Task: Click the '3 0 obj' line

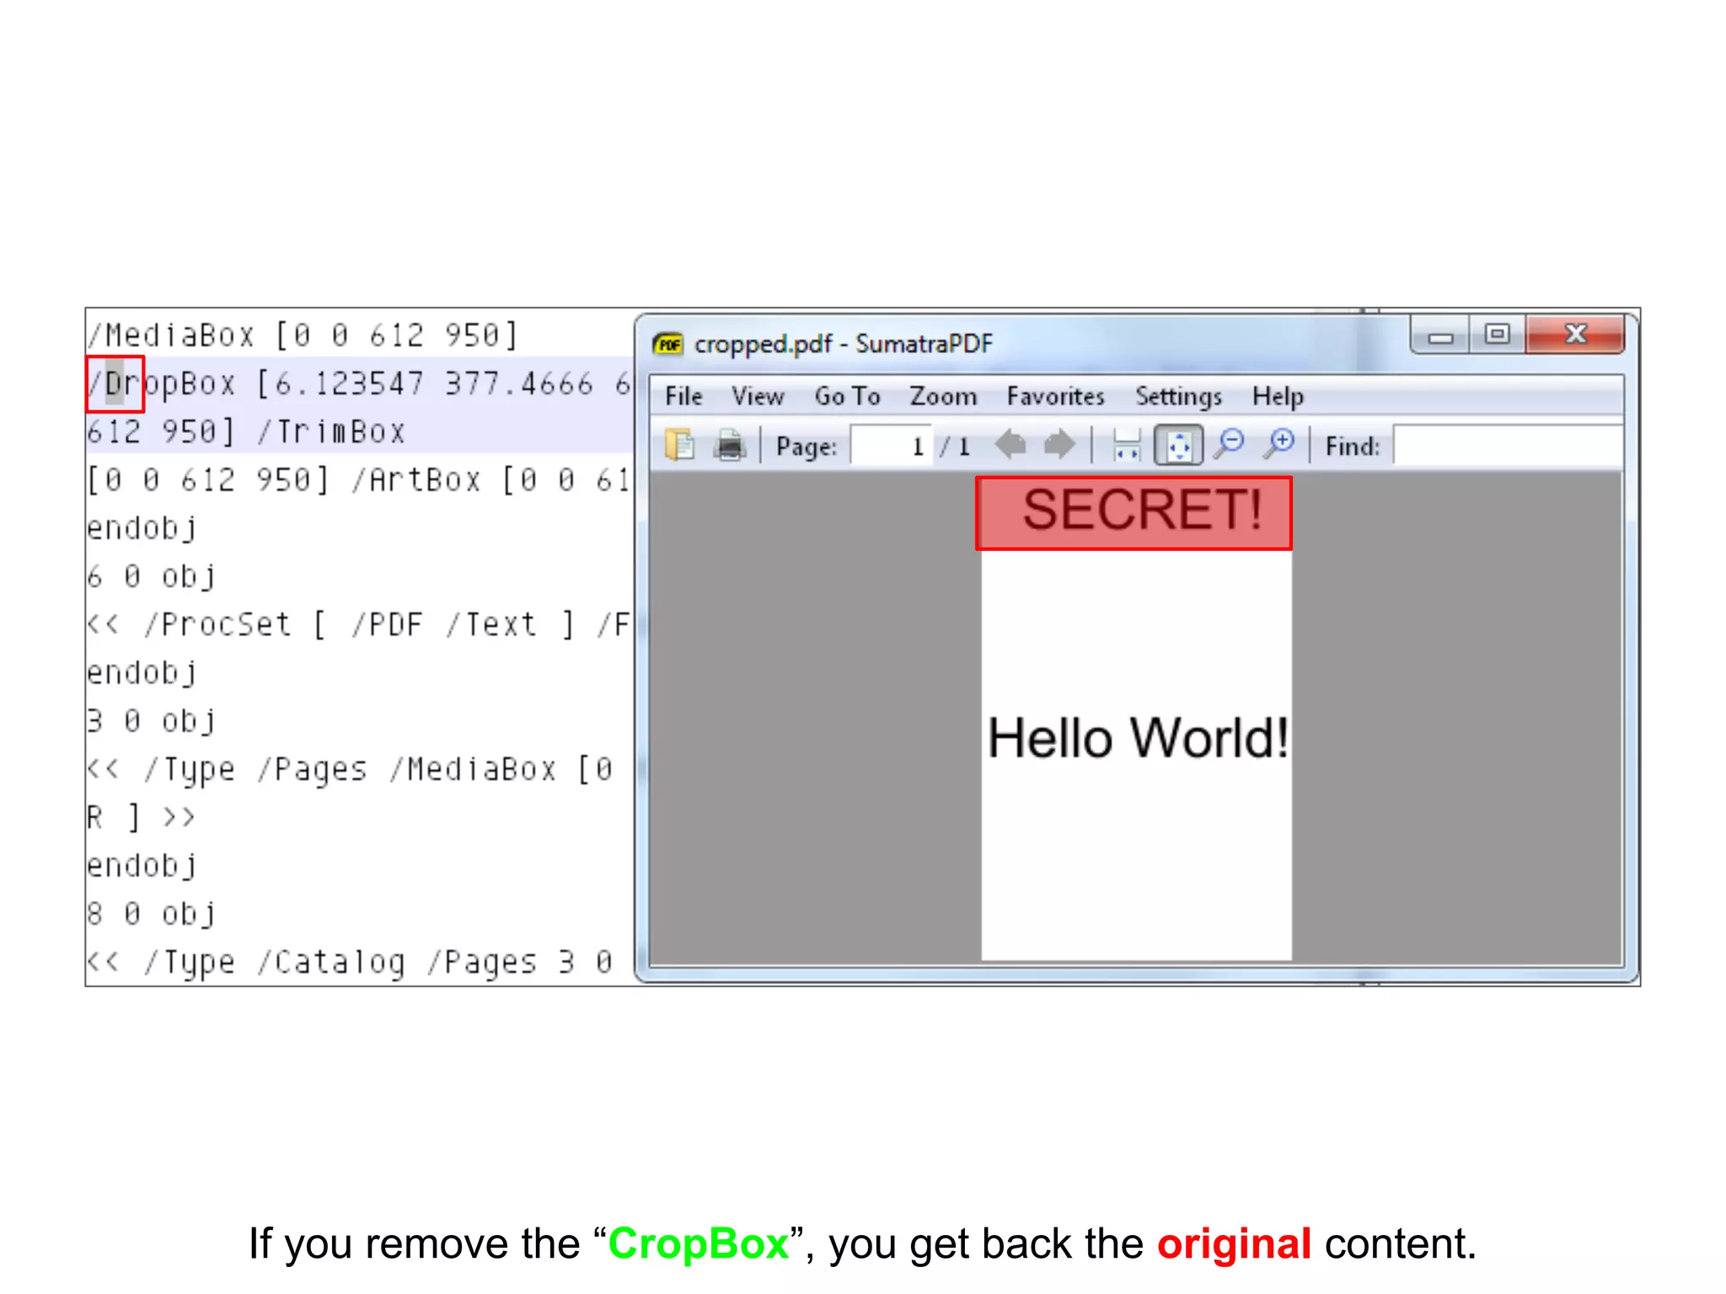Action: pos(152,721)
